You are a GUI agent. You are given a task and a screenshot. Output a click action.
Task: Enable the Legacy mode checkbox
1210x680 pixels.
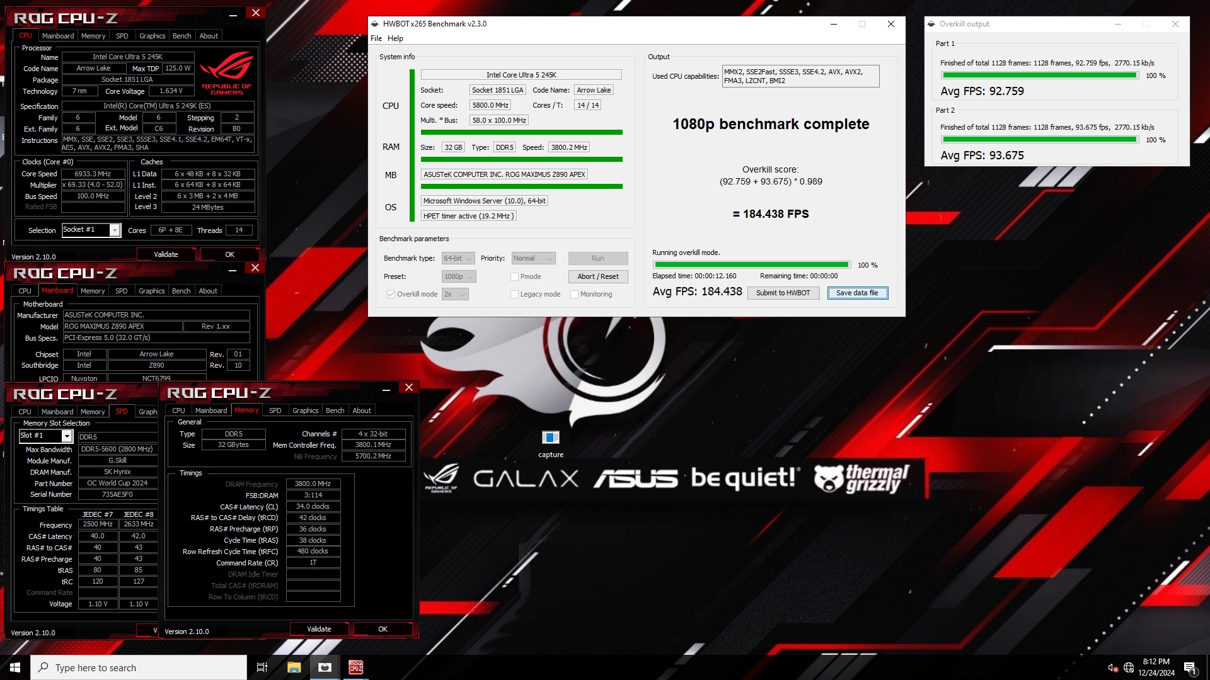click(x=514, y=294)
